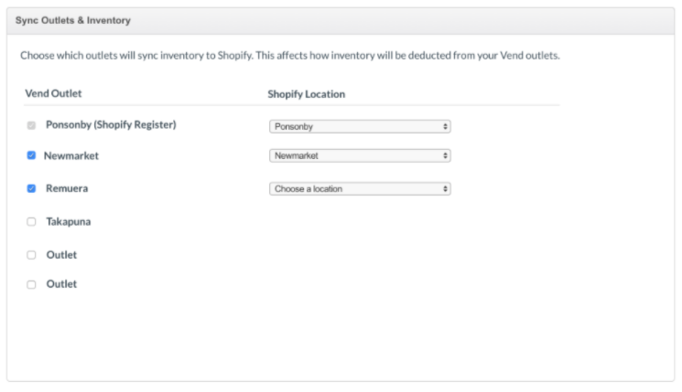
Task: Tick the upper Outlet checkbox
Action: click(x=31, y=255)
